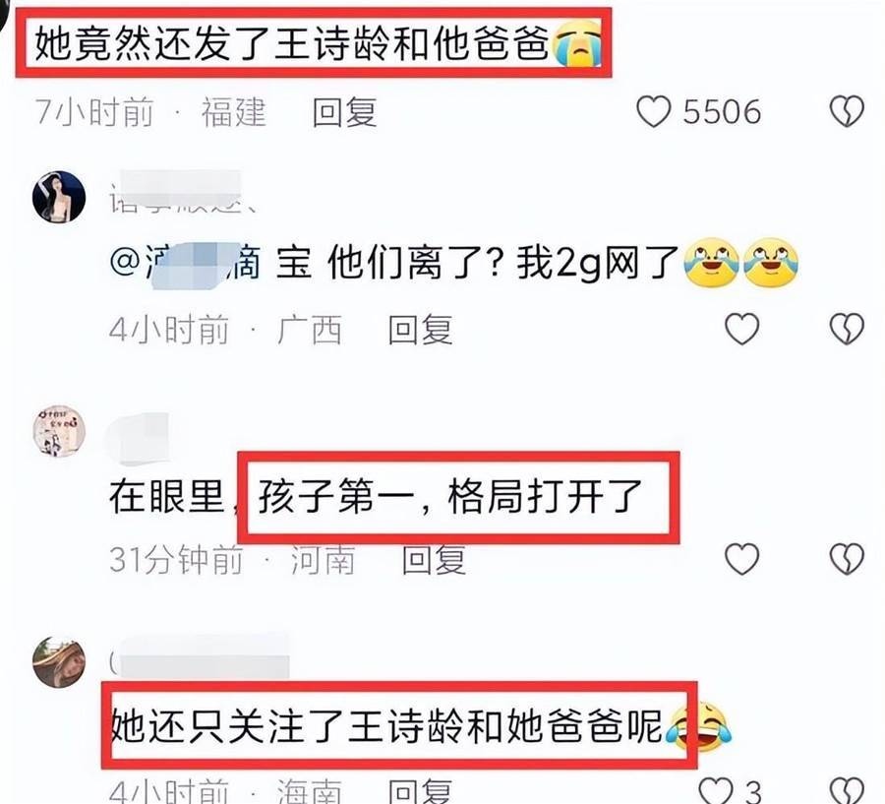
Task: Select comment text 她竟然还发了王诗龄和他爸爸
Action: [291, 43]
